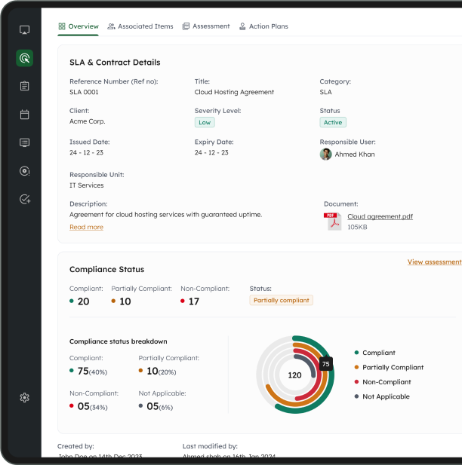
Task: Click the View assessment link
Action: tap(434, 262)
